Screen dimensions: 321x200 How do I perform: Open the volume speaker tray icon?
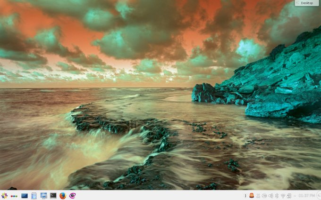click(270, 196)
